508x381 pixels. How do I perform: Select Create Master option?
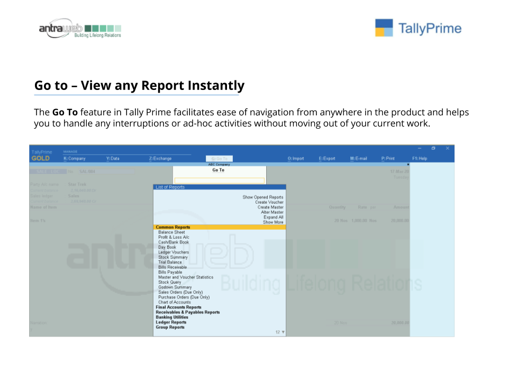point(270,207)
